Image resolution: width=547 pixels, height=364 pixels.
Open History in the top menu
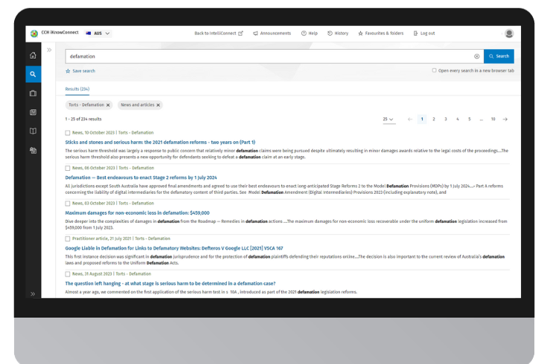point(338,33)
